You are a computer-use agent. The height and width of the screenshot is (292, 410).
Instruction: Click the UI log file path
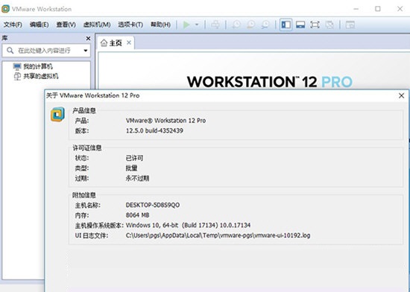(218, 235)
